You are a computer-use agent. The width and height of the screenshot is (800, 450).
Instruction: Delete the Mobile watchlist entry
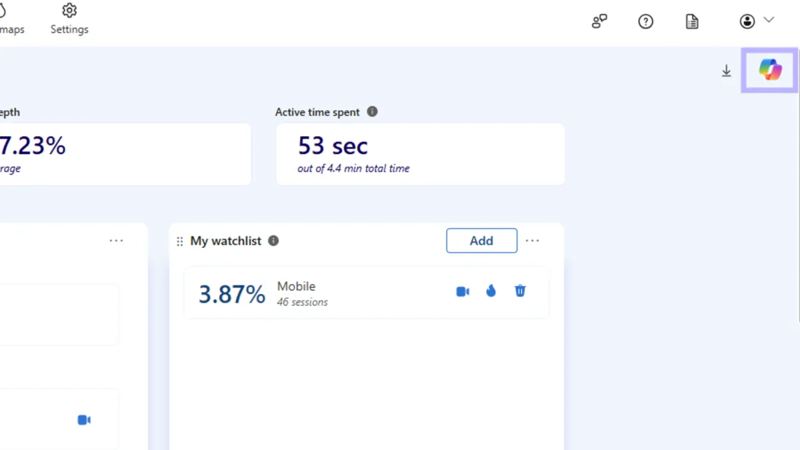[x=519, y=291]
